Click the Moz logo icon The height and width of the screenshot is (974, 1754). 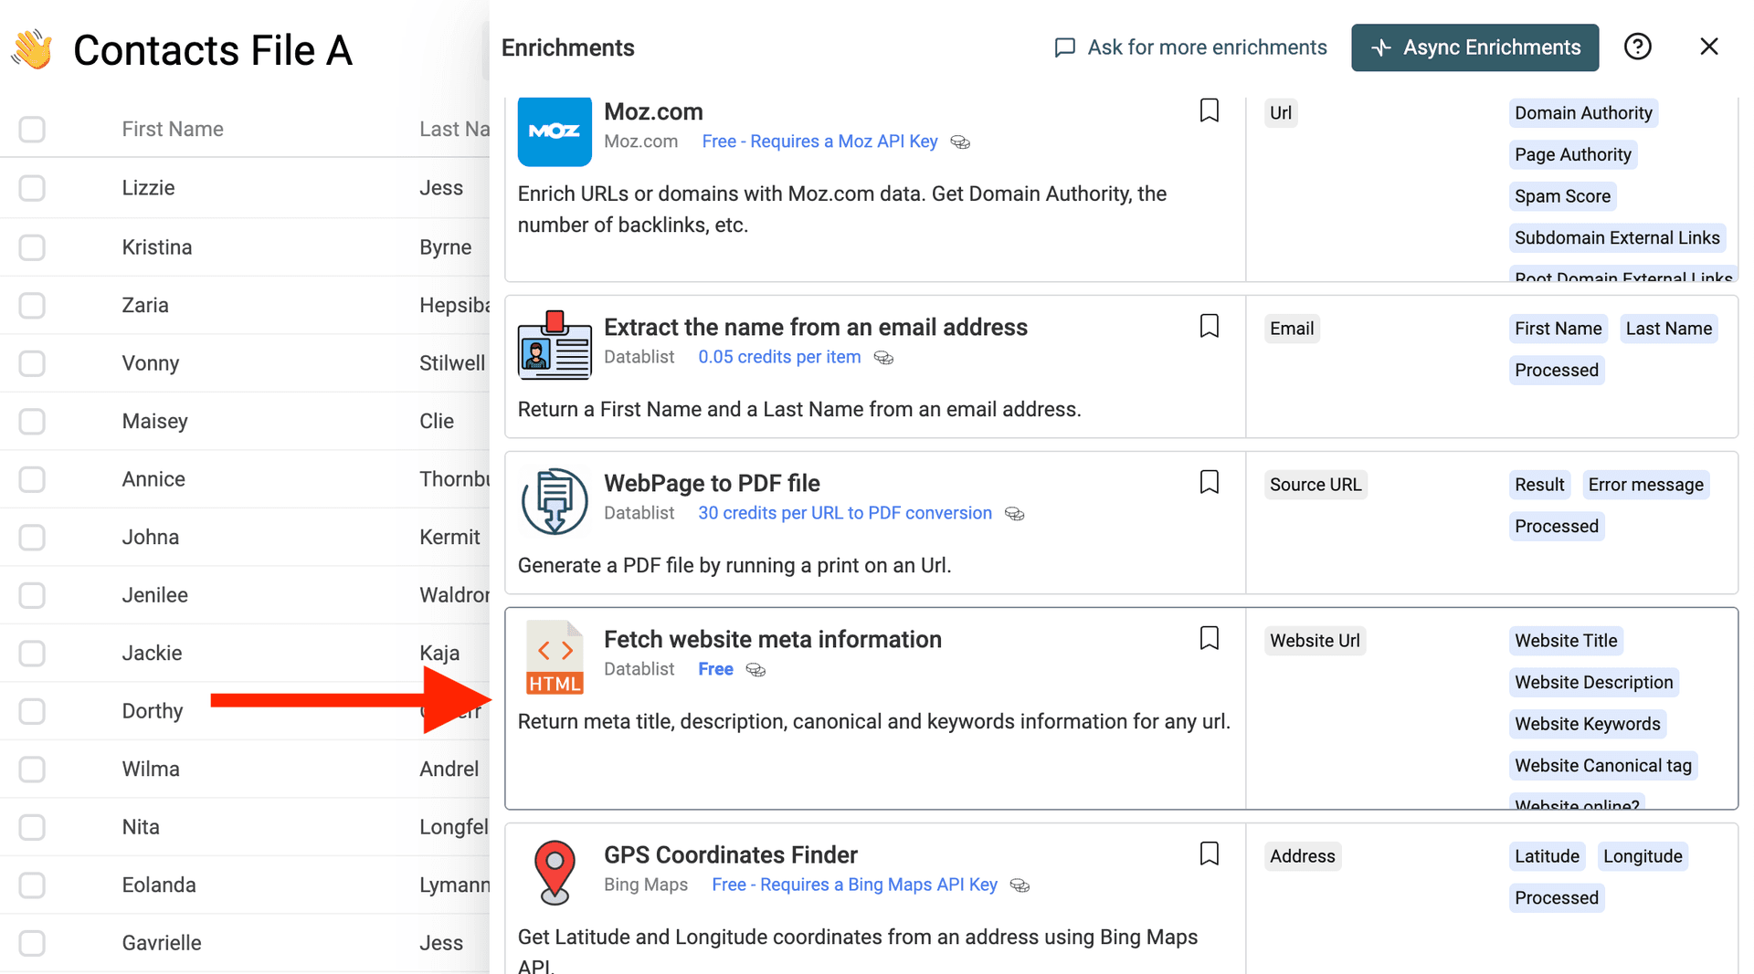(x=555, y=131)
